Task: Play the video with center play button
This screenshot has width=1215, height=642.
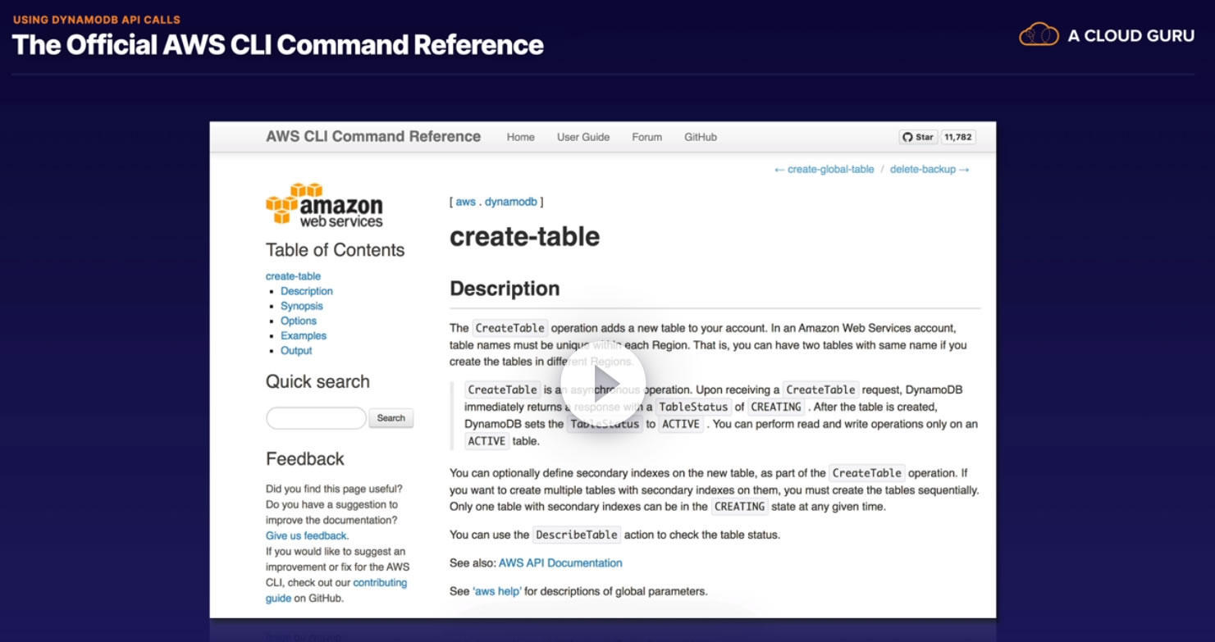Action: click(607, 385)
